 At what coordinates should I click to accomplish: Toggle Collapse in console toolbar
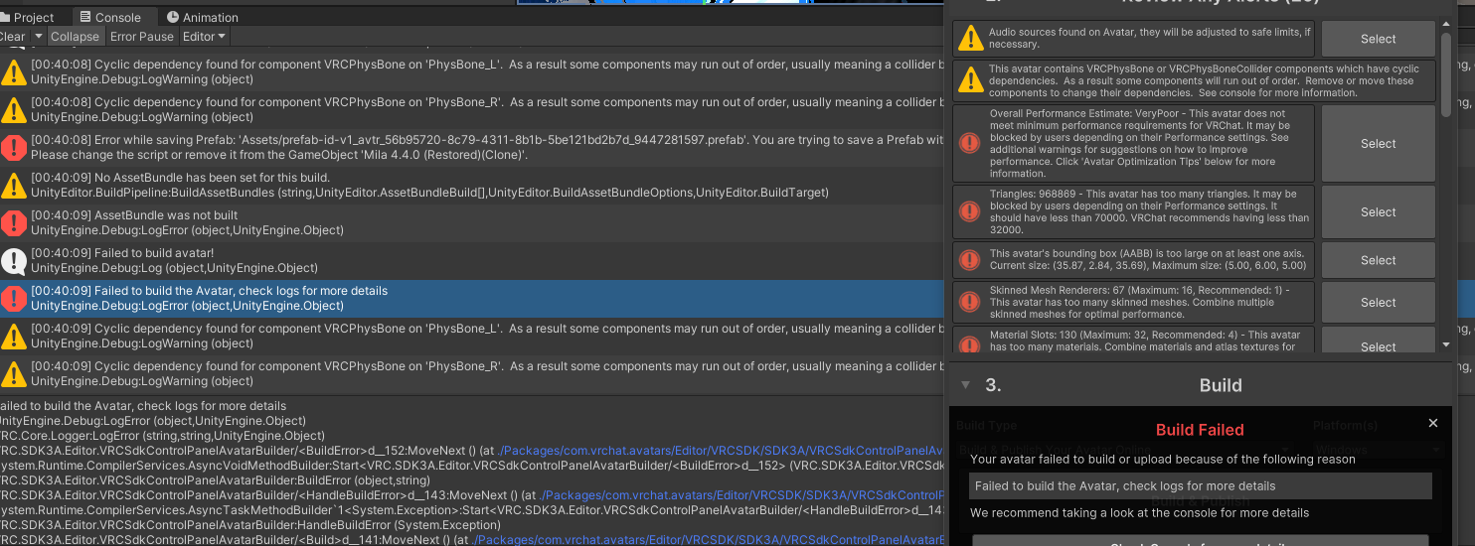pyautogui.click(x=76, y=37)
